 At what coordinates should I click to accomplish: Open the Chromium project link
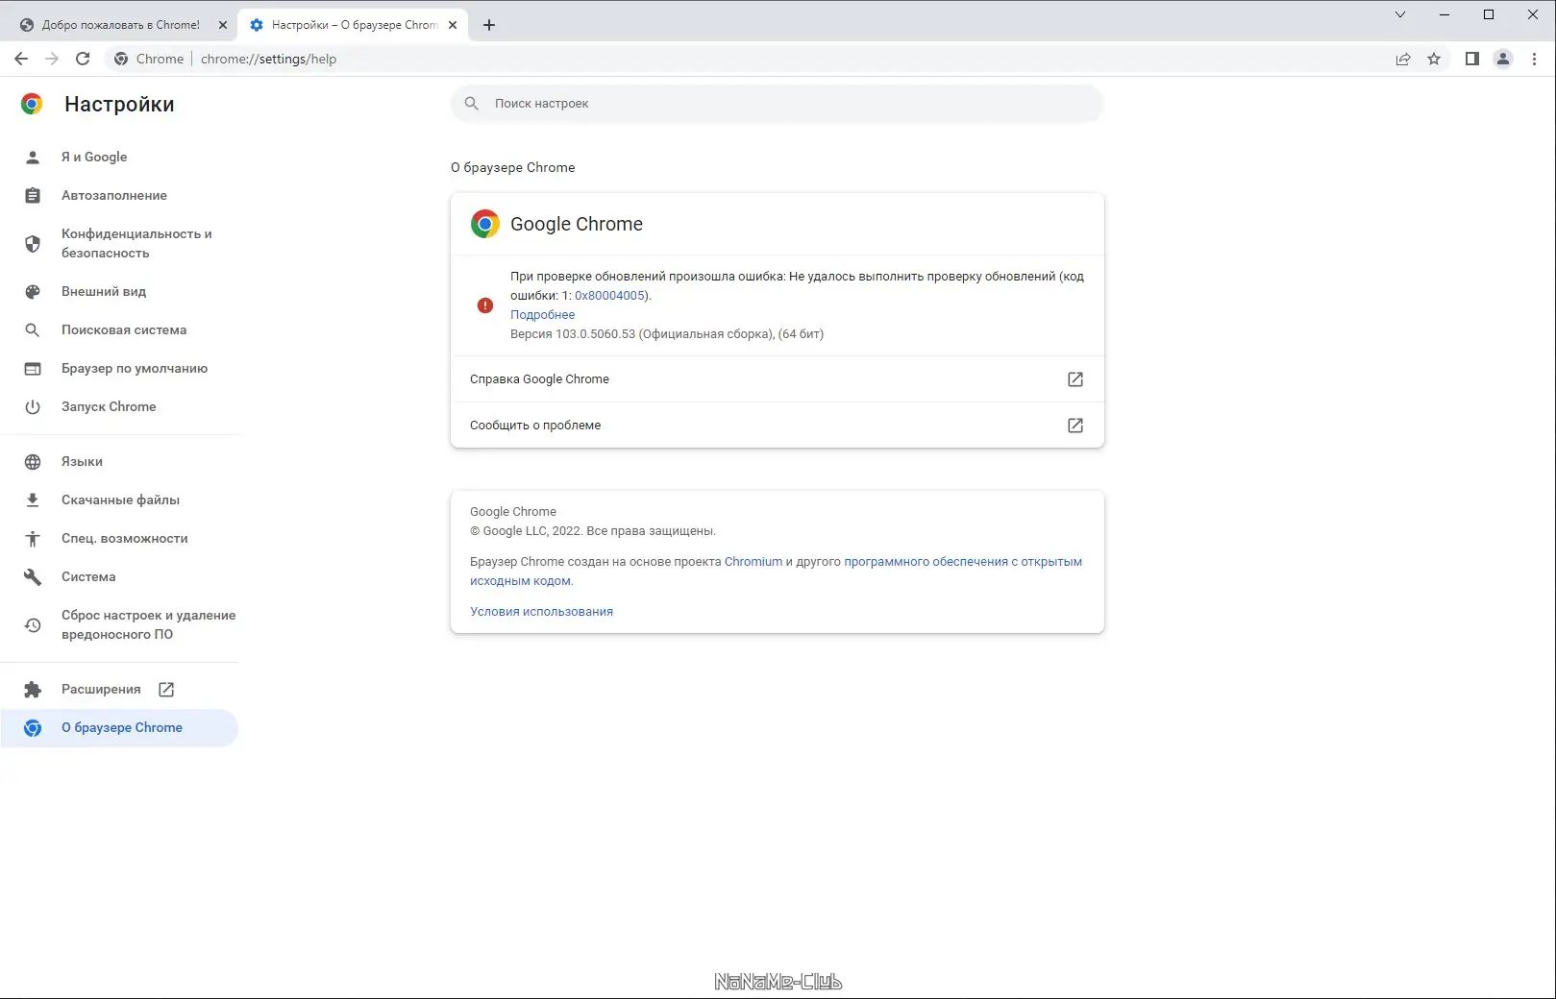(753, 562)
